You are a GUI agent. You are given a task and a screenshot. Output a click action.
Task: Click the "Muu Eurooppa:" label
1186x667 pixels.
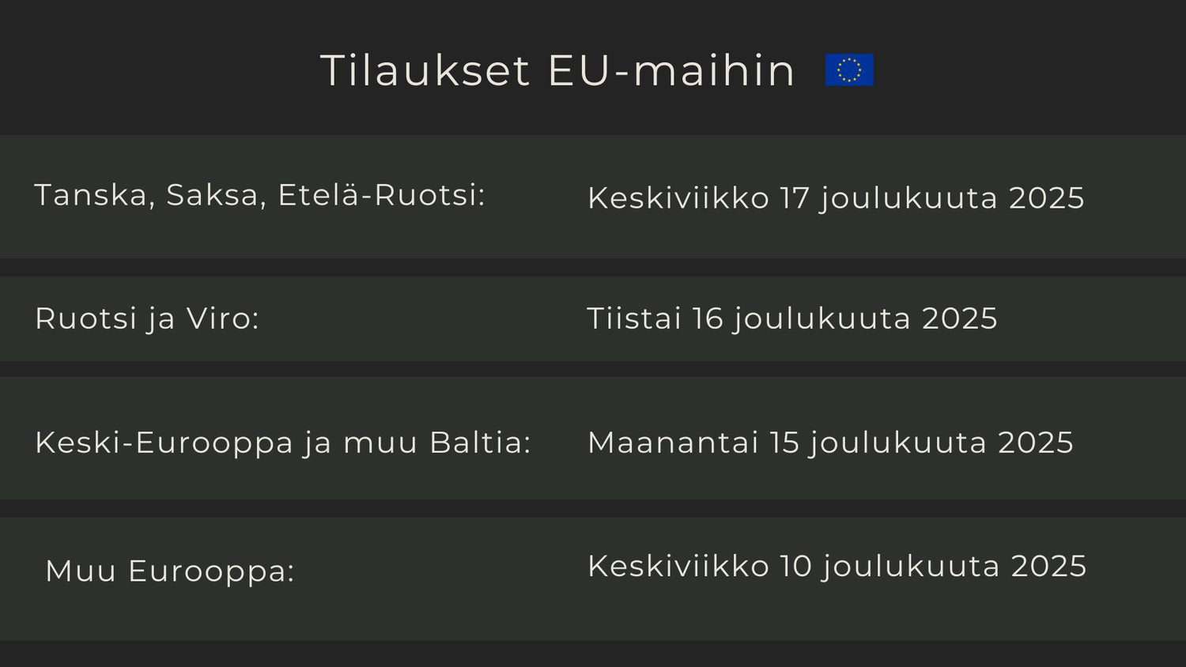[x=170, y=571]
